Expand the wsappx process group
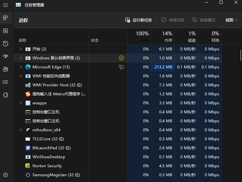 pyautogui.click(x=21, y=103)
